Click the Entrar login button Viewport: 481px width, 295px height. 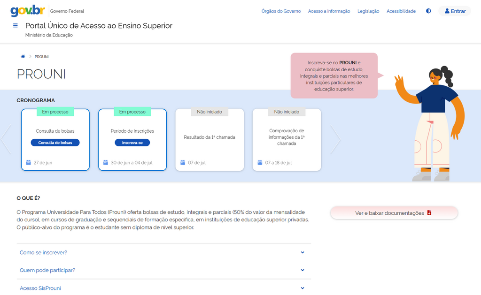[x=455, y=11]
